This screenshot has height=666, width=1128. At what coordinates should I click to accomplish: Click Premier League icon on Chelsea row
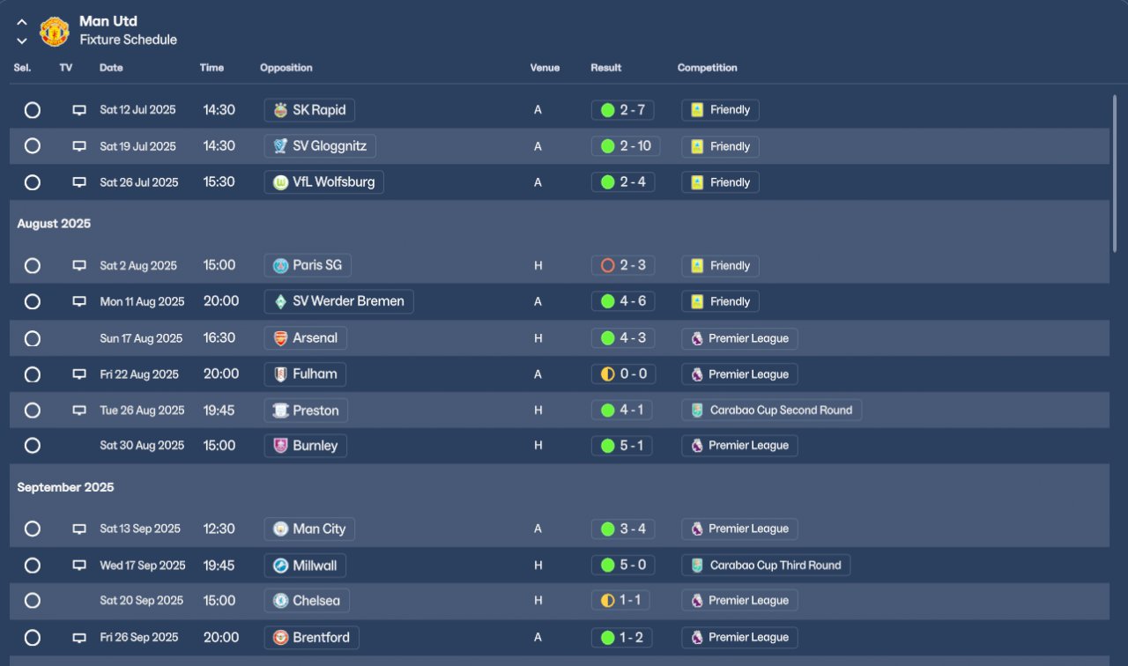coord(697,601)
